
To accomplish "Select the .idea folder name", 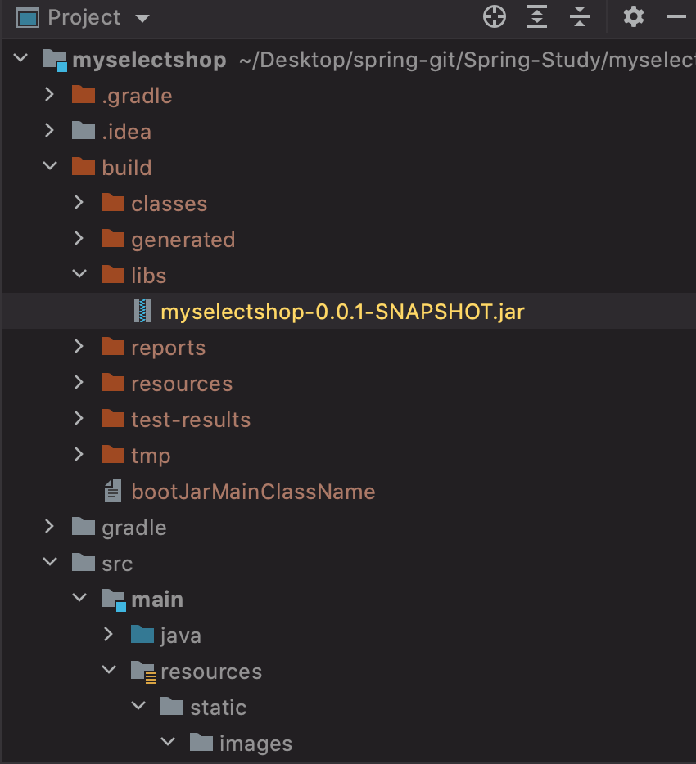I will [126, 132].
